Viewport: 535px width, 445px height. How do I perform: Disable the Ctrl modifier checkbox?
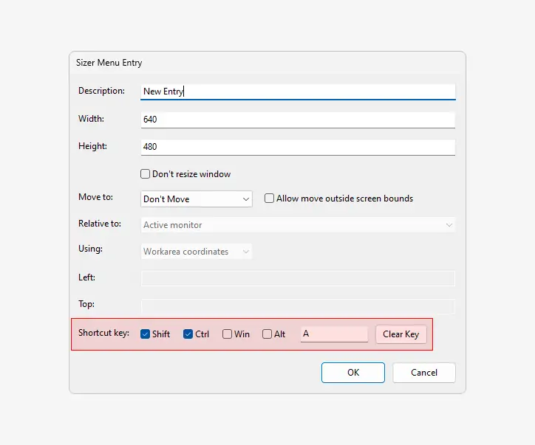(188, 334)
